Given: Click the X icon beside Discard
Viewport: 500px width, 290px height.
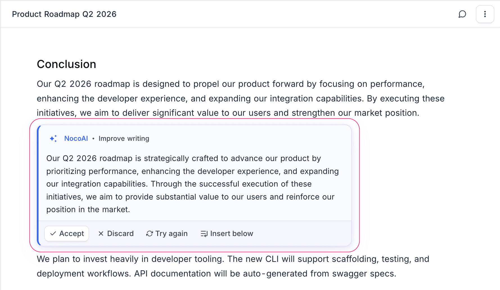Looking at the screenshot, I should (101, 234).
